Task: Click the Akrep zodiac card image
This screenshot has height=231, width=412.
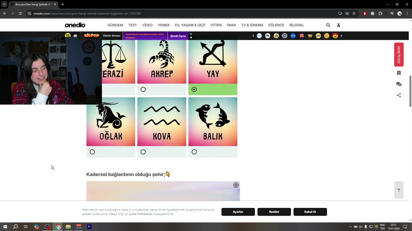Action: point(162,62)
